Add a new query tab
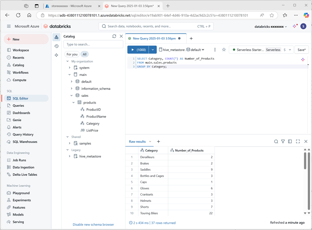Screen dimensions: 312x230 point(191,39)
